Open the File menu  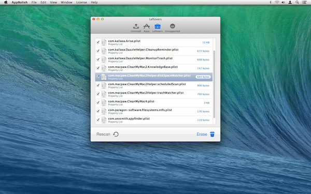tap(34, 3)
